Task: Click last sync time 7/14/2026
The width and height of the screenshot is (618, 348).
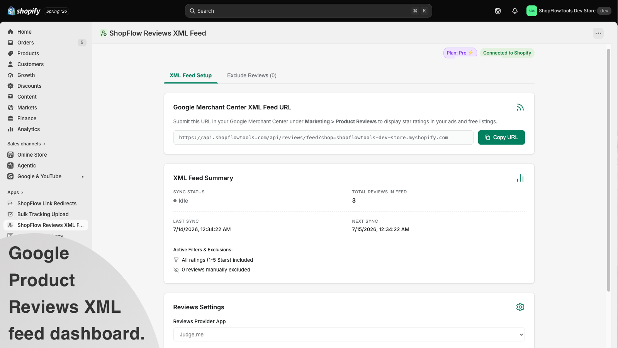Action: pos(202,229)
